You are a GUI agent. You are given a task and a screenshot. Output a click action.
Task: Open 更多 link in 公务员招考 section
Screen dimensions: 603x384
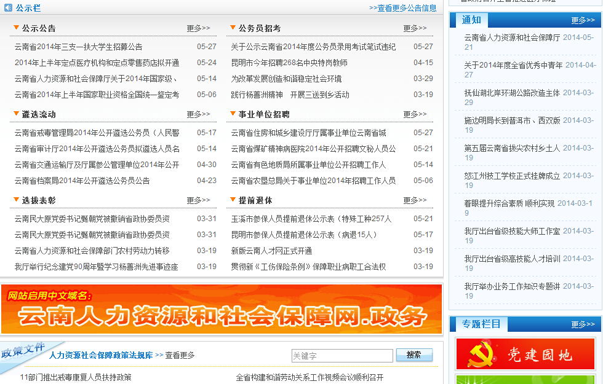[415, 28]
